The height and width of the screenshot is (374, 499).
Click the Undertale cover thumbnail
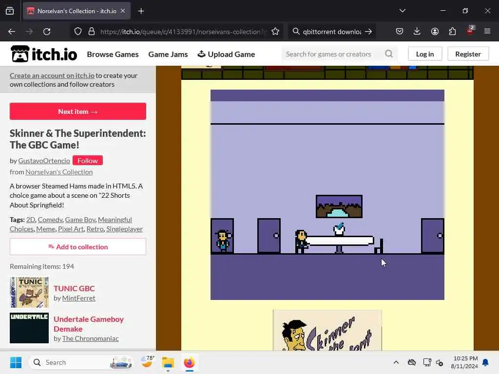click(29, 328)
